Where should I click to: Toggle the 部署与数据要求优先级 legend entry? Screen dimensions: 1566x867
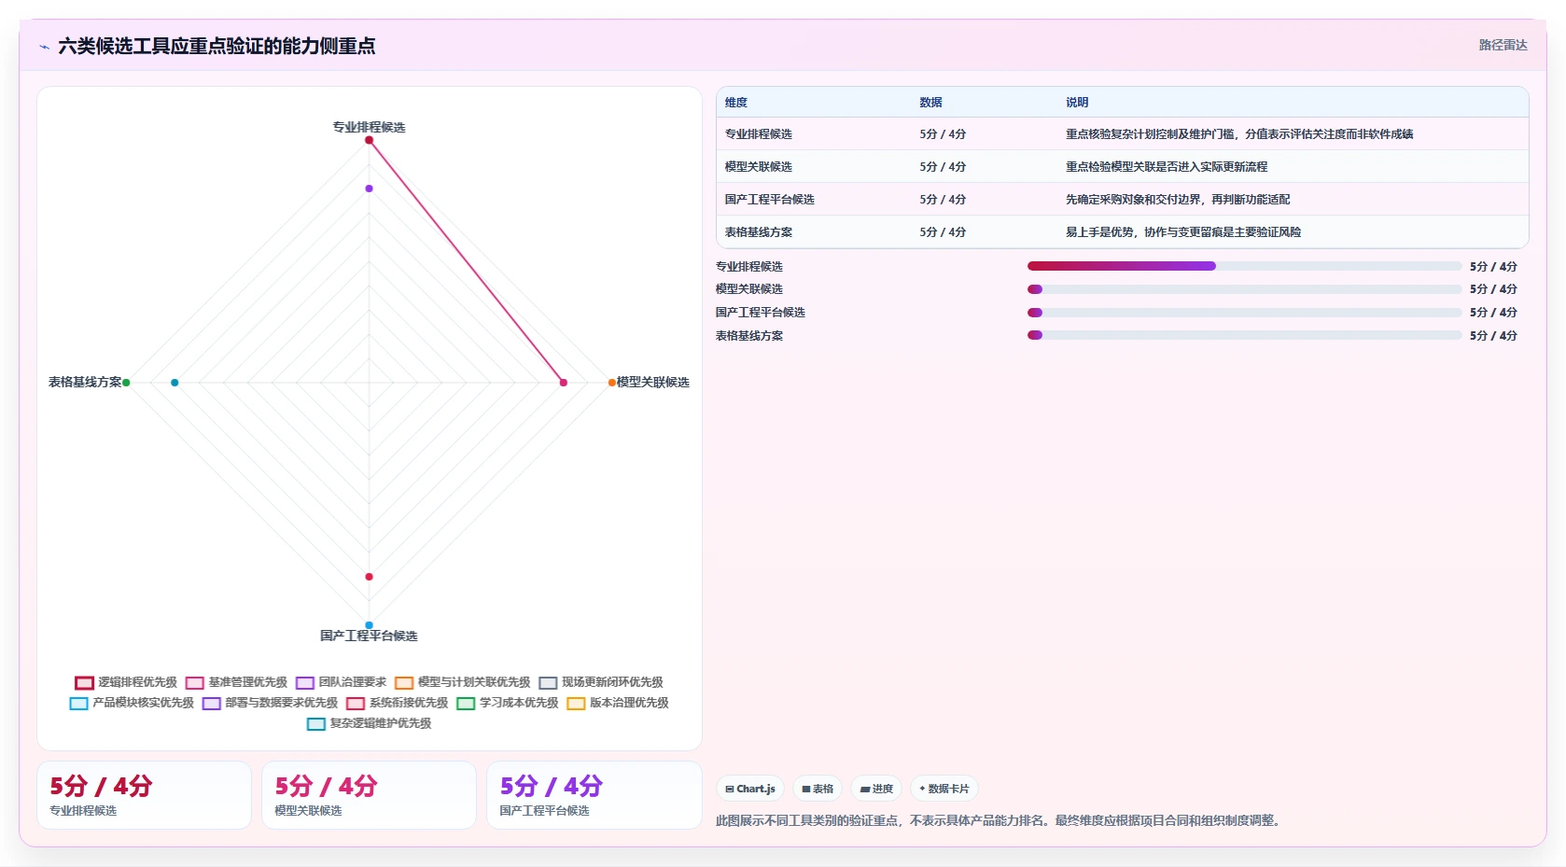tap(270, 703)
